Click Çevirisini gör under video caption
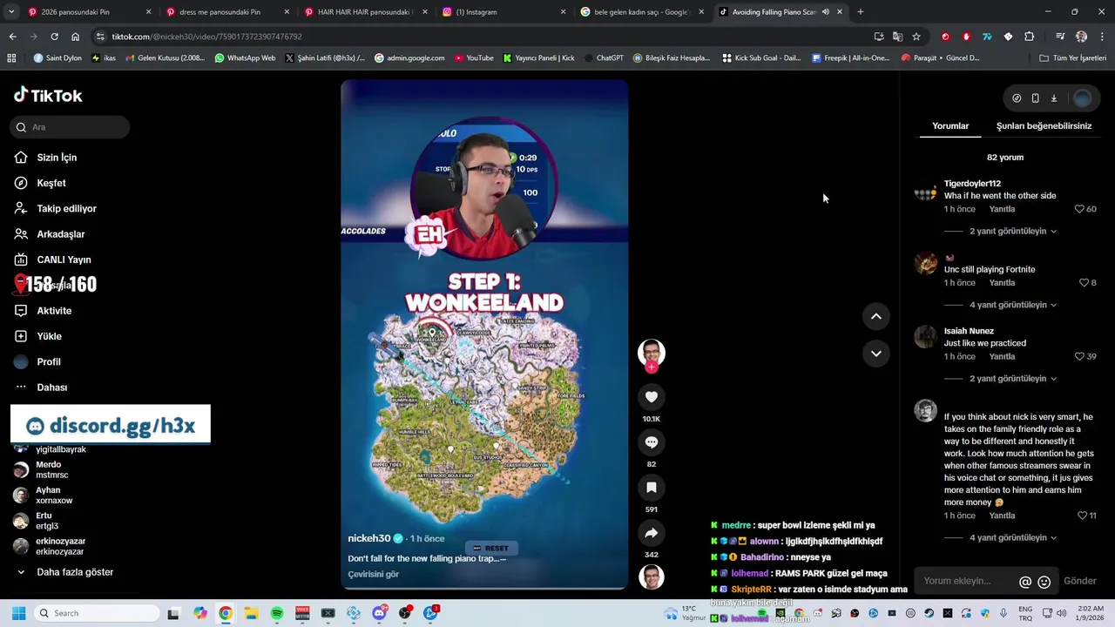 (x=373, y=575)
